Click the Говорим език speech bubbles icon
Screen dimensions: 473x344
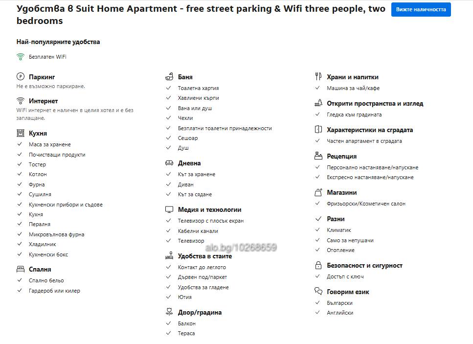318,291
